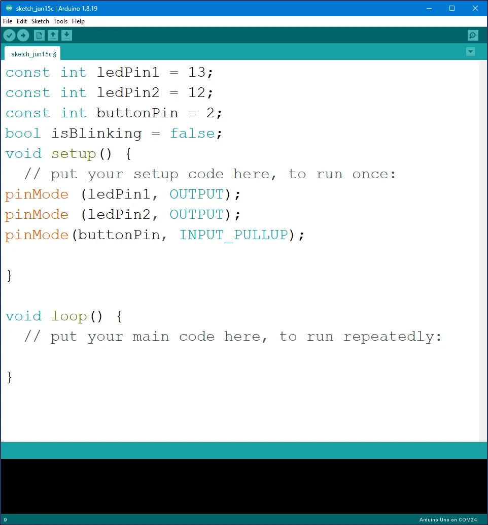488x525 pixels.
Task: Click the 'false' keyword in isBlinking line
Action: 193,134
